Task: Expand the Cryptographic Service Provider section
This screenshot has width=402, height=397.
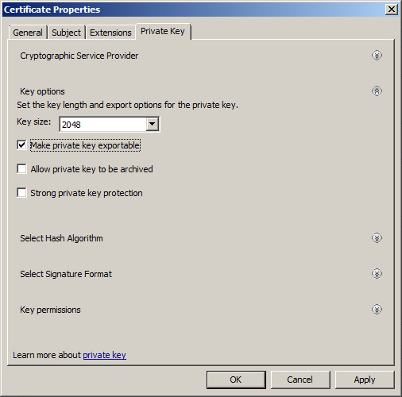Action: 377,56
